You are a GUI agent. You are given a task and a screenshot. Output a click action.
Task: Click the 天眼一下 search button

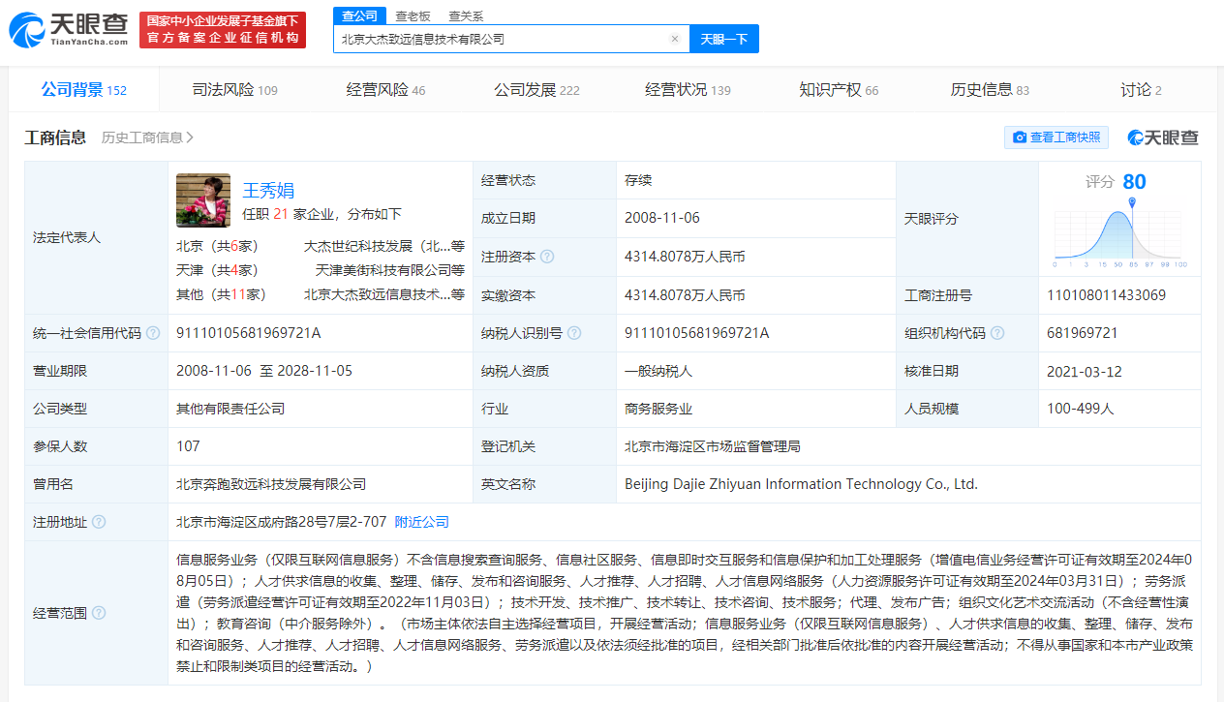(x=724, y=39)
